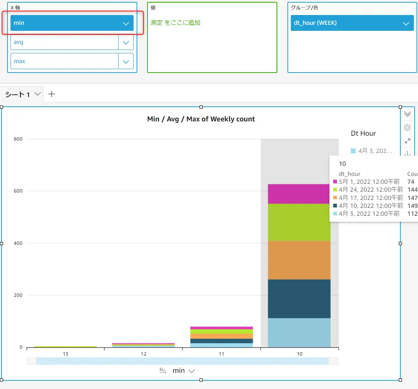Open the chevron menu beside シート 1
Image resolution: width=418 pixels, height=389 pixels.
coord(38,94)
